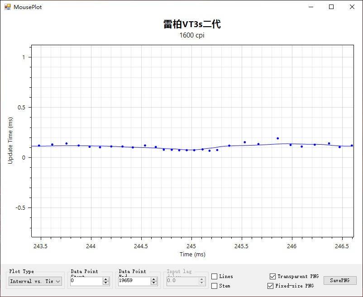Click the MousePlot app icon in title bar

tap(8, 7)
